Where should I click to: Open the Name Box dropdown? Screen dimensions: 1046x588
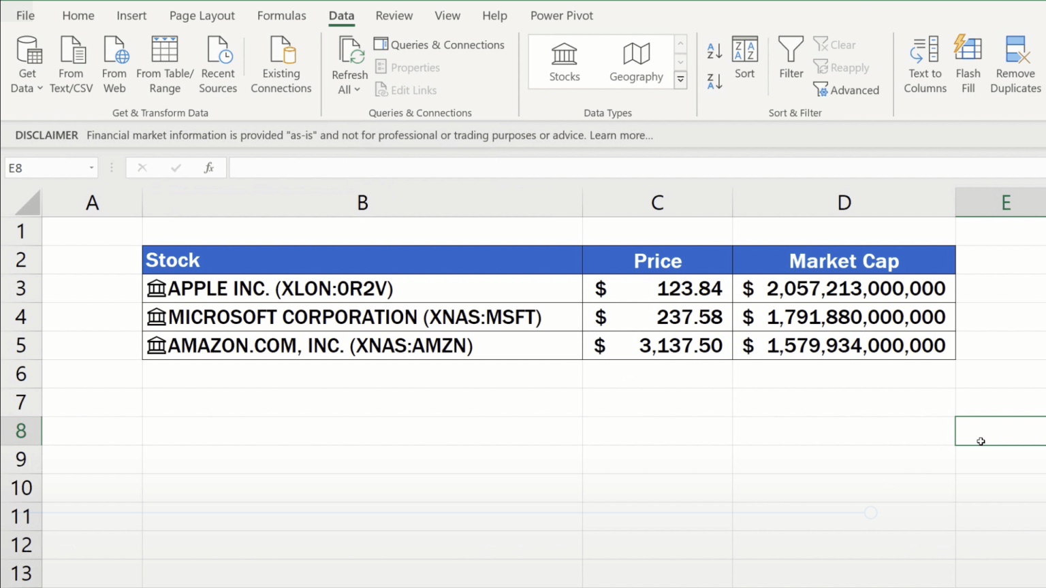(x=91, y=167)
